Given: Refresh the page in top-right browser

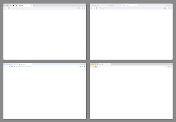Looking at the screenshot, I should (97, 8).
